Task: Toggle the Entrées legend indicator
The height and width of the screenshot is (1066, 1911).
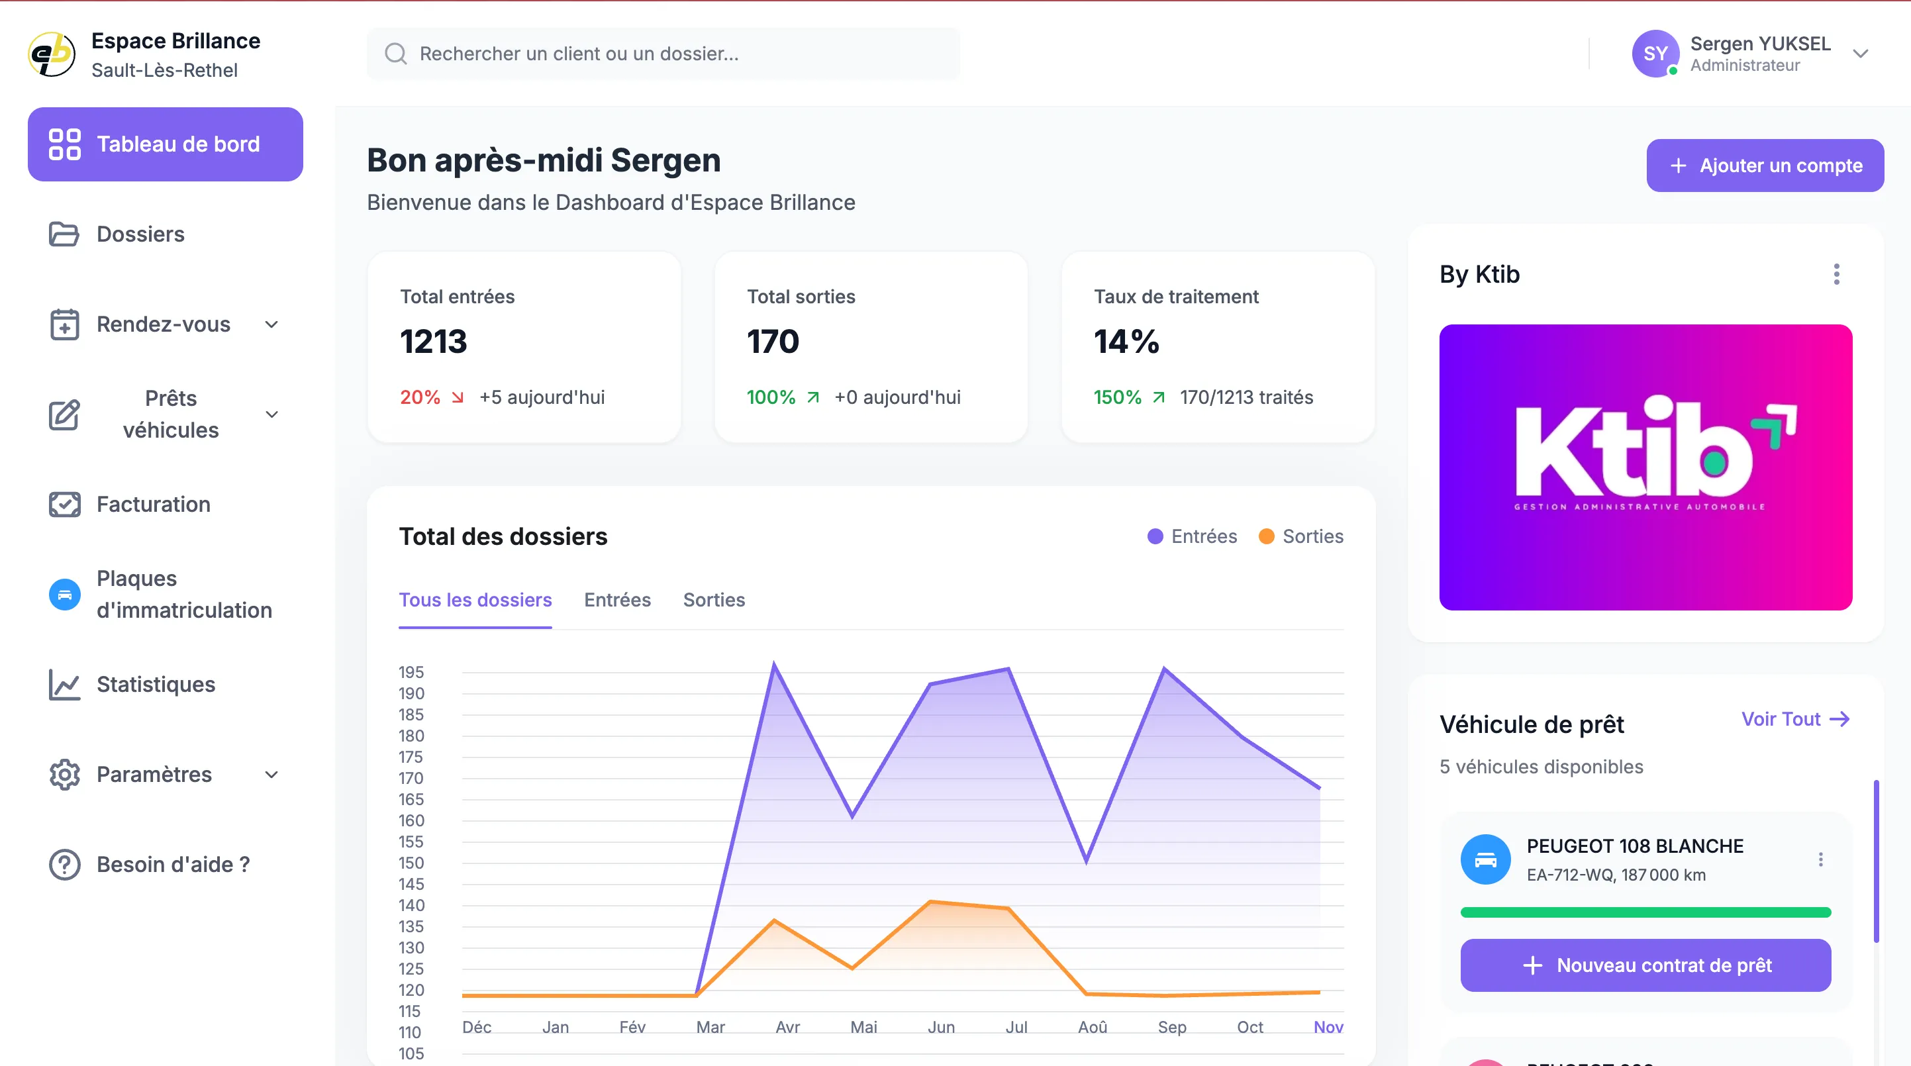Action: 1155,536
